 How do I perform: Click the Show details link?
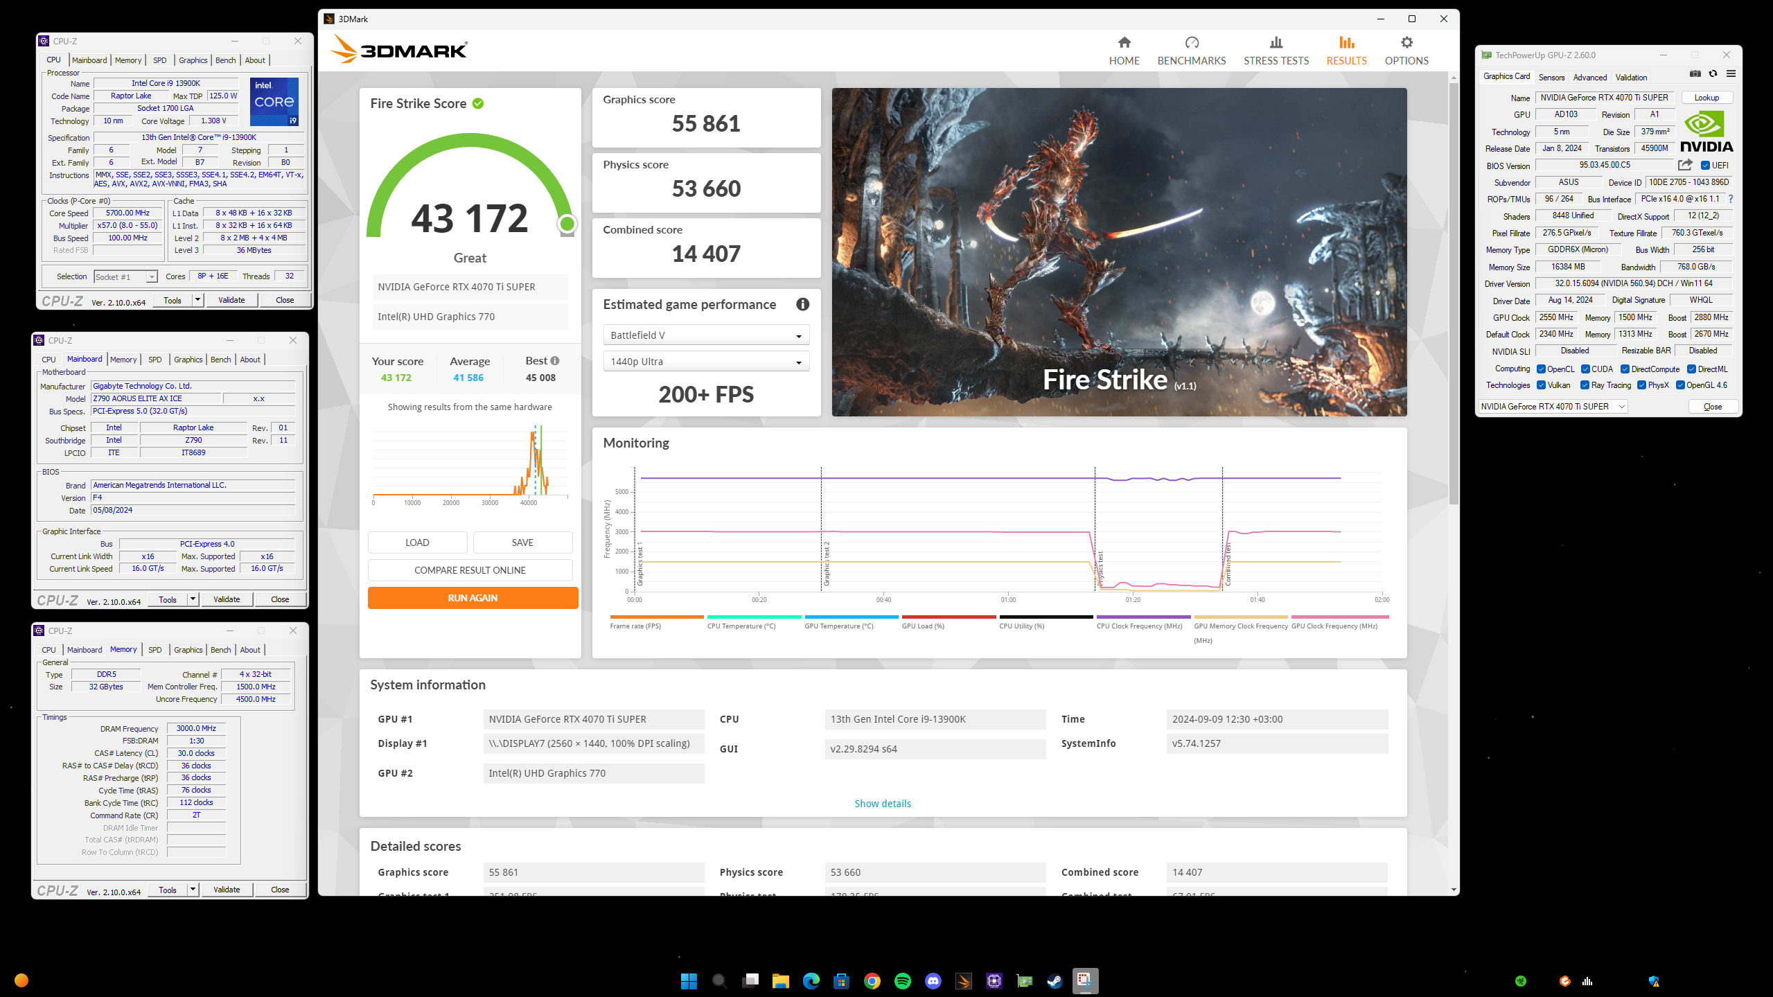pos(882,804)
